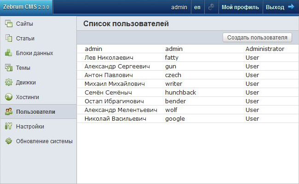Click the Обновление системы refresh icon
The height and width of the screenshot is (184, 299).
click(x=9, y=141)
